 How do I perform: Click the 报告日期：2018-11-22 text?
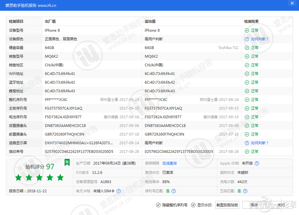coord(28,191)
